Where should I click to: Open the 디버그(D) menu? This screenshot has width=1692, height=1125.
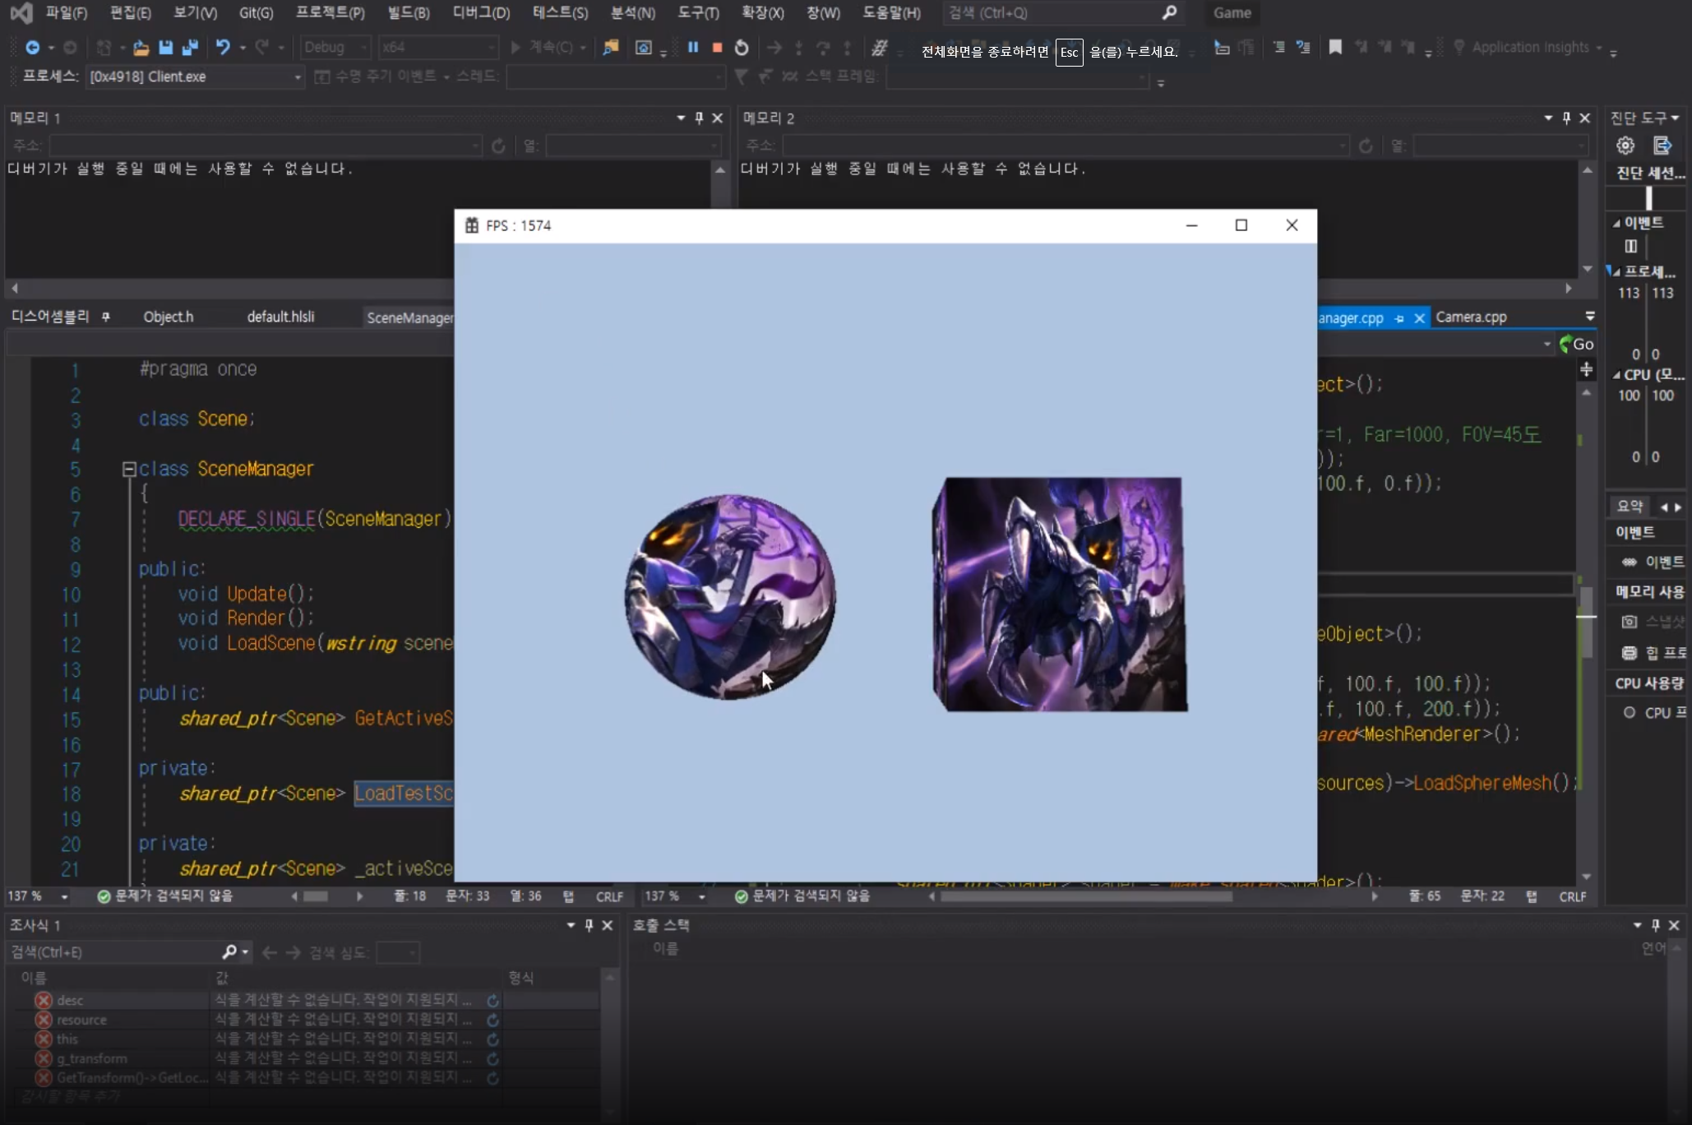(479, 12)
